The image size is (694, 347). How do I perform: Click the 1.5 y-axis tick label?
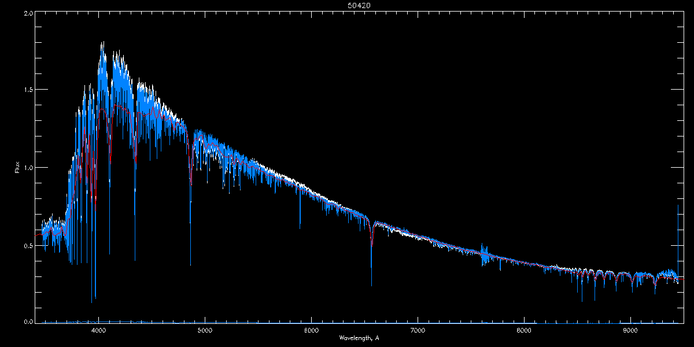point(28,90)
